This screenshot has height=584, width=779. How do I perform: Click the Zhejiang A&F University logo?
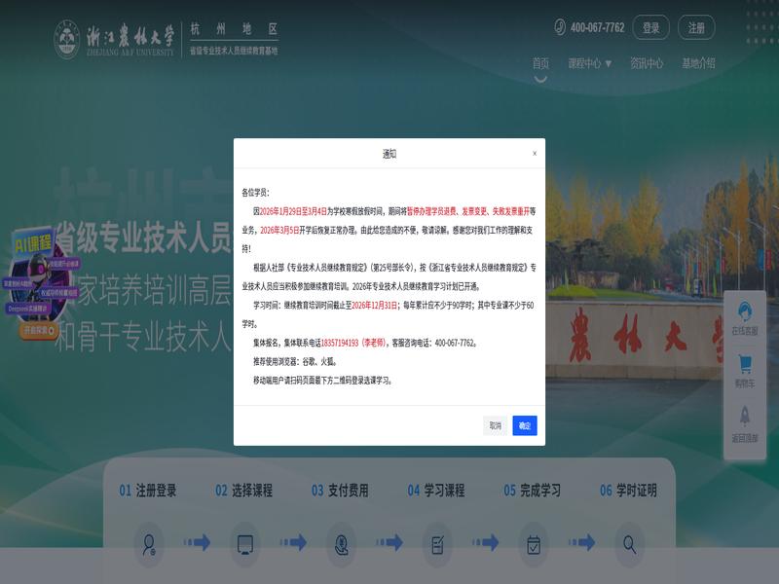(67, 39)
